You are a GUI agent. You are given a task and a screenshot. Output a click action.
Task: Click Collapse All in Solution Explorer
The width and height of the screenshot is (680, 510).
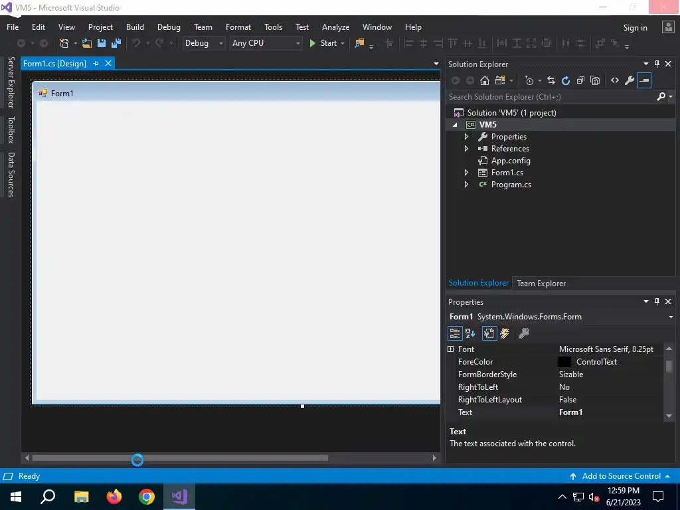tap(580, 80)
